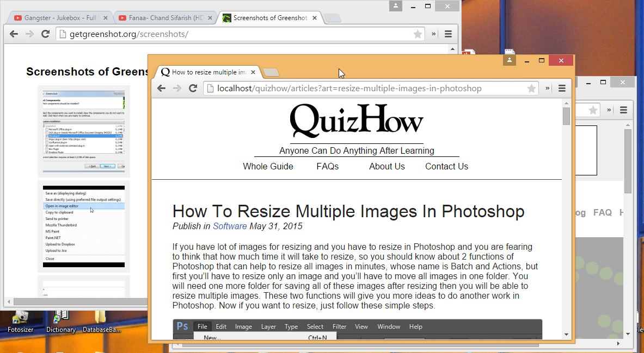Go back in the QuizHow browser window

pos(162,89)
